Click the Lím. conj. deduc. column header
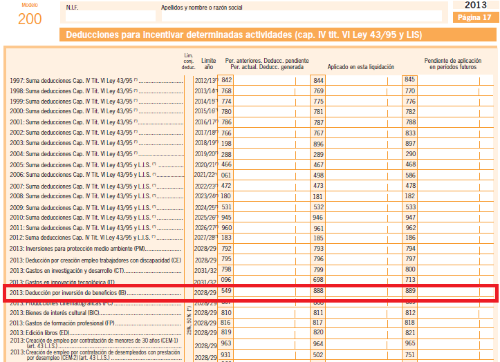500x362 pixels. [x=188, y=61]
